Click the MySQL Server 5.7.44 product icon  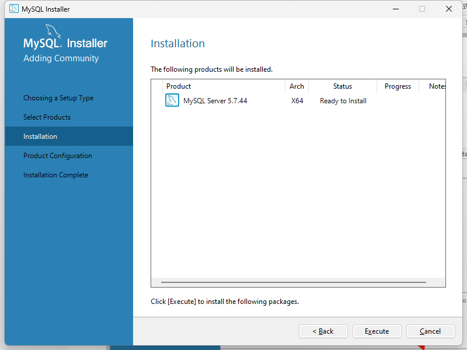172,100
